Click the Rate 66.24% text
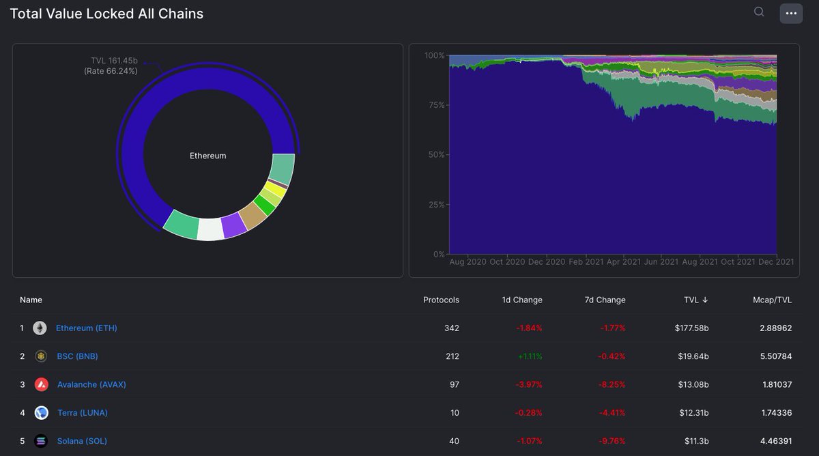 [x=111, y=71]
